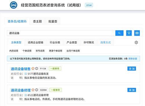
Task: Switch to the 查主题 tab
Action: click(x=37, y=21)
